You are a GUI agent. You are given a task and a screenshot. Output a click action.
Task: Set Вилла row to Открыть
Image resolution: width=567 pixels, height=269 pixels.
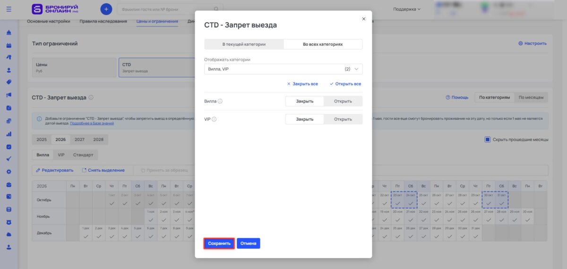tap(343, 101)
